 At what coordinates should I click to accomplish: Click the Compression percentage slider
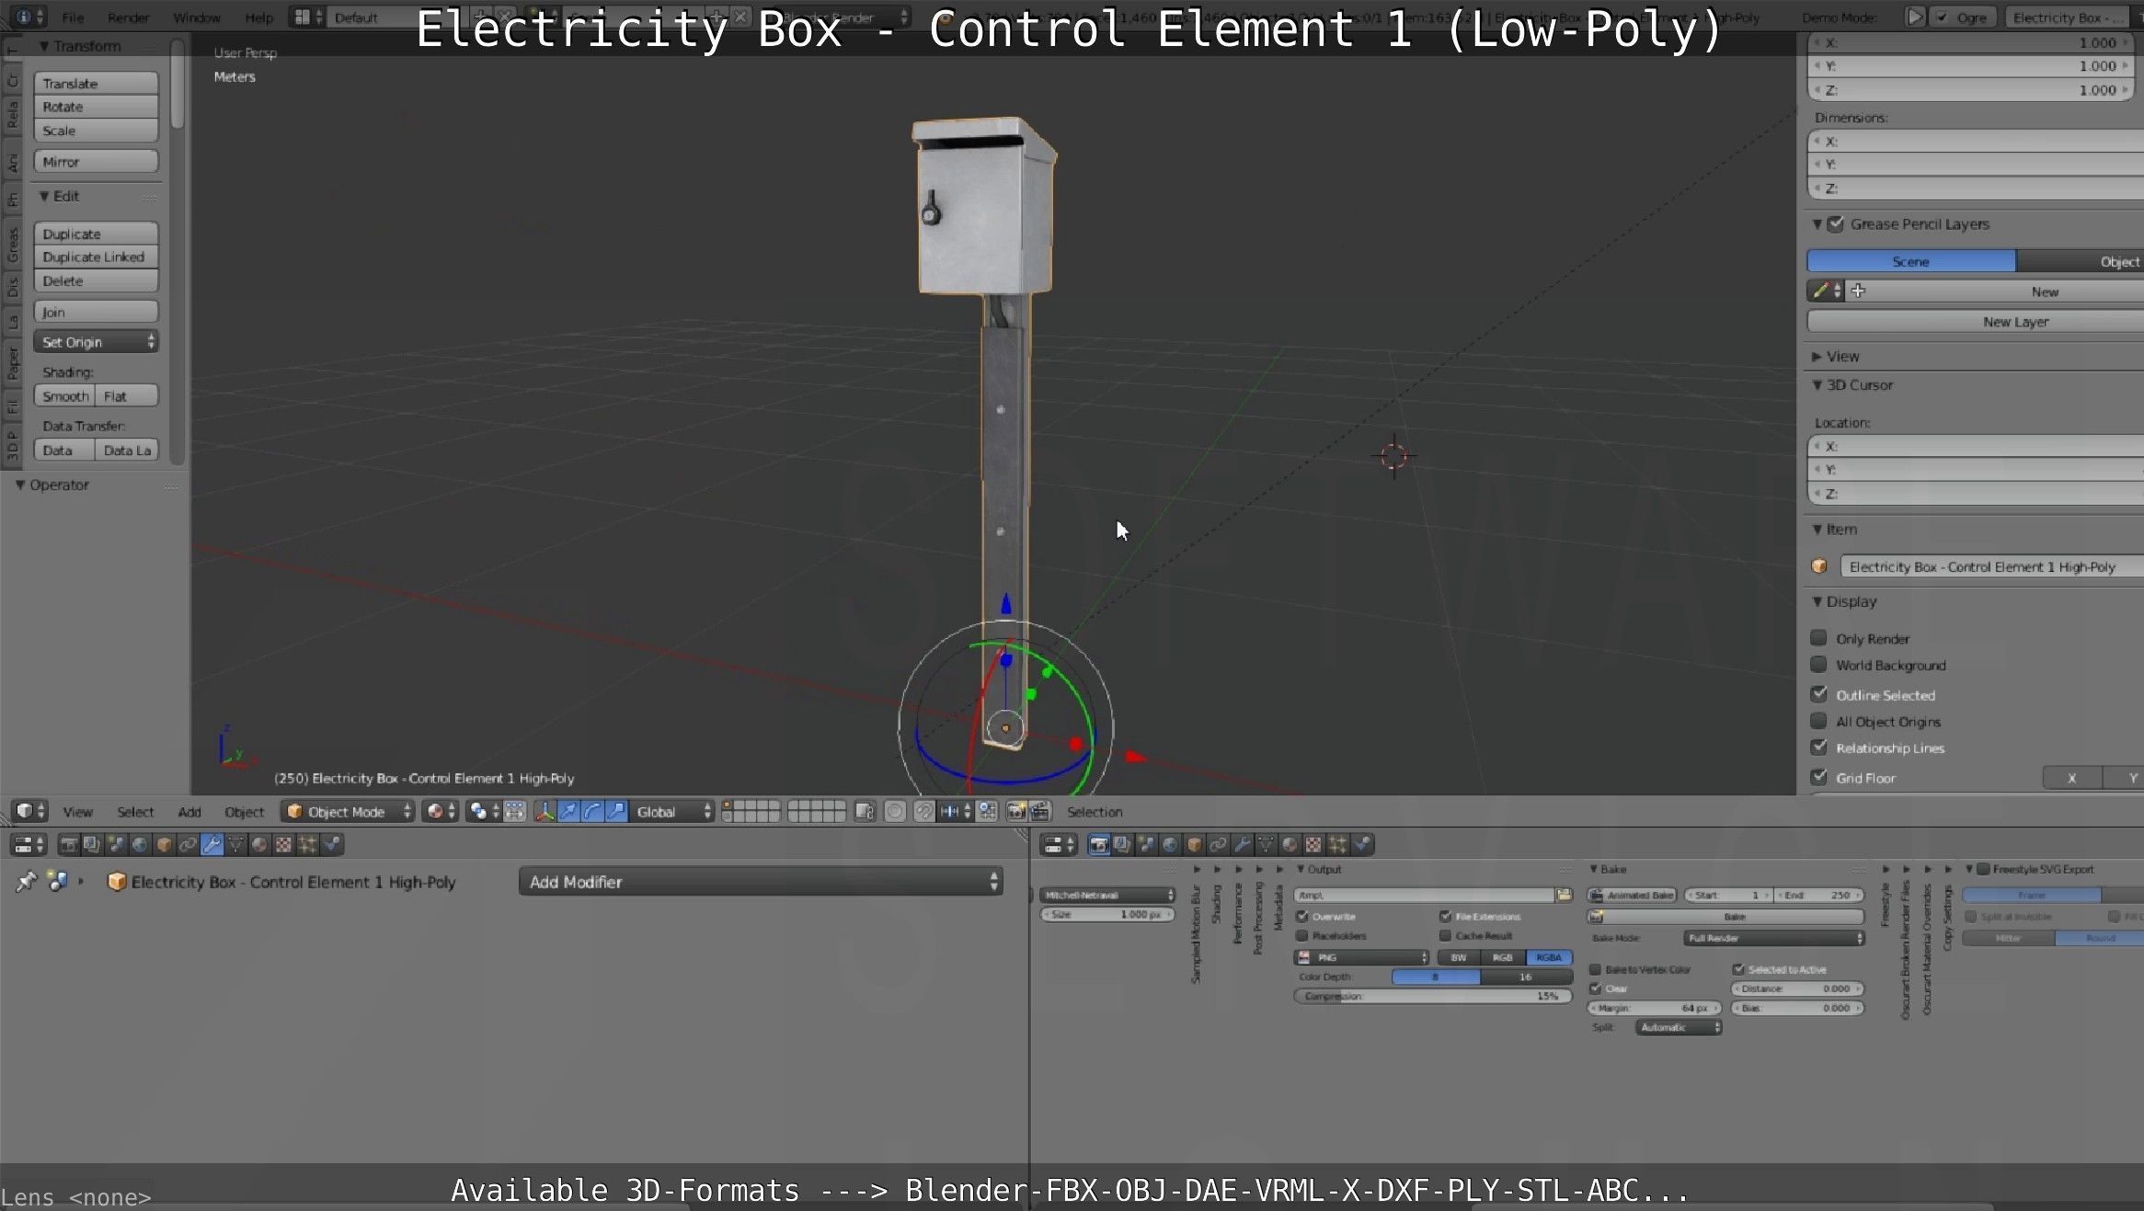(1433, 996)
